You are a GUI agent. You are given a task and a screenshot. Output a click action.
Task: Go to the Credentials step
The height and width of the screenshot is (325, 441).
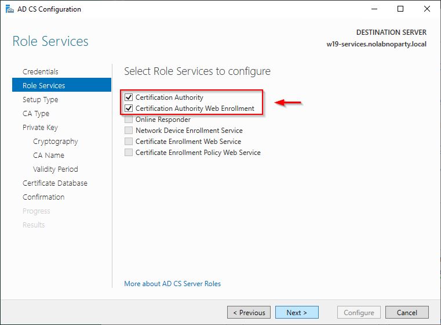point(41,71)
